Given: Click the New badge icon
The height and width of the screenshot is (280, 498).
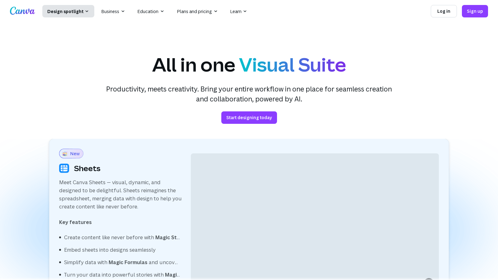Looking at the screenshot, I should [x=65, y=154].
